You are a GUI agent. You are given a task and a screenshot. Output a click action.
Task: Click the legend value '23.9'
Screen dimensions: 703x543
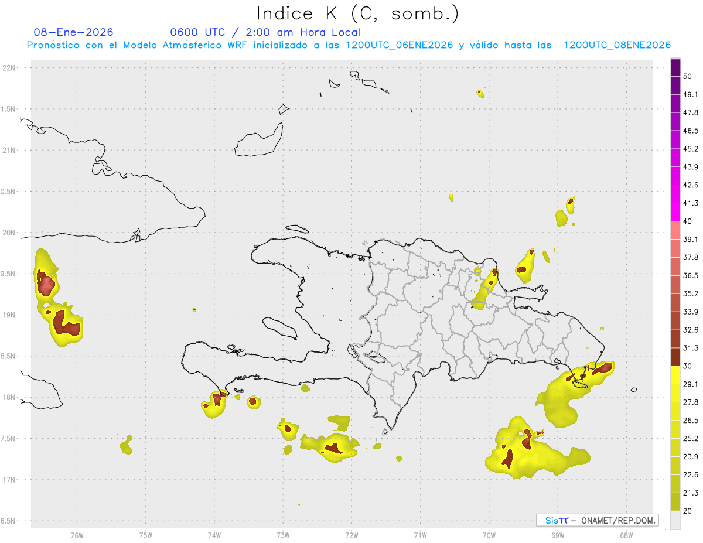click(x=691, y=456)
